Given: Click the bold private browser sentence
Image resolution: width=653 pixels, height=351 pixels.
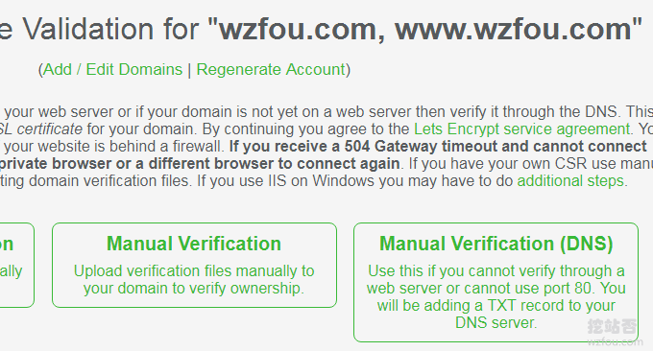Looking at the screenshot, I should [200, 164].
